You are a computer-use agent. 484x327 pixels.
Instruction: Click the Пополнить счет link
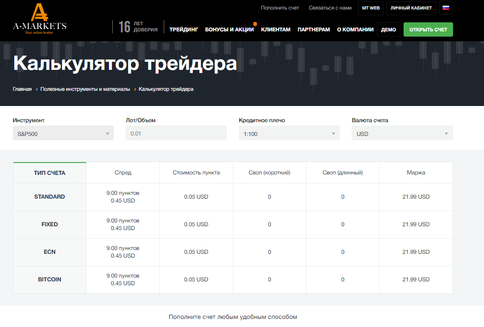pyautogui.click(x=280, y=8)
